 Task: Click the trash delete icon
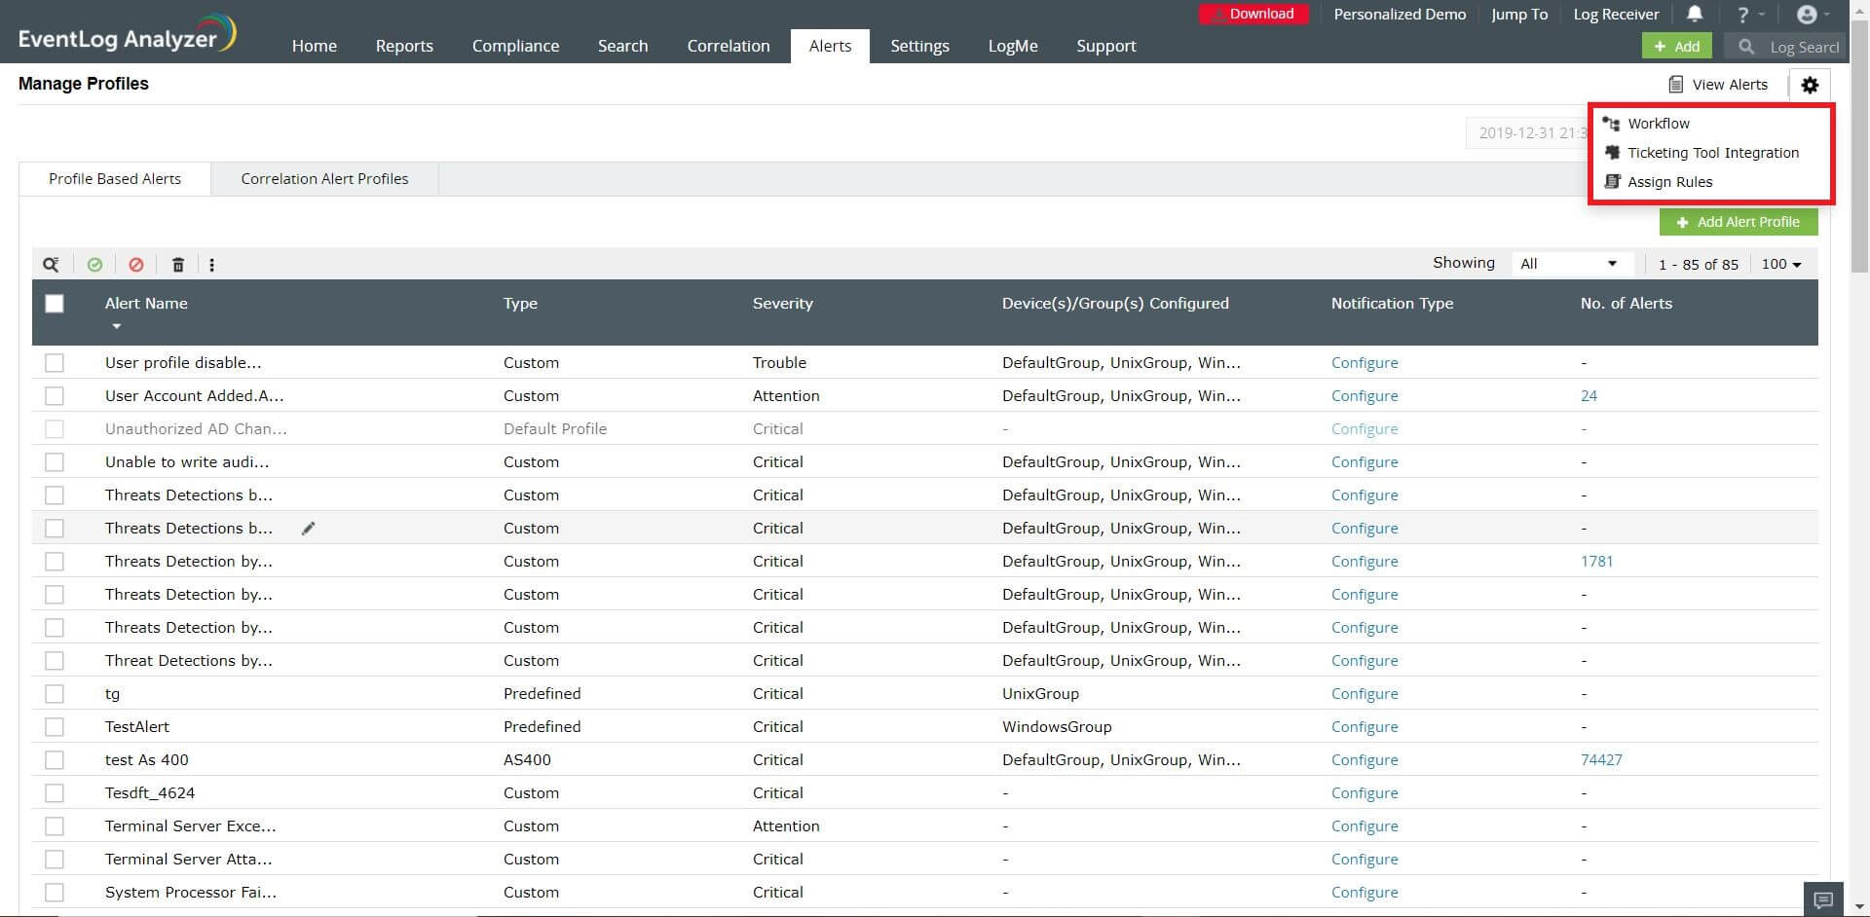(178, 265)
